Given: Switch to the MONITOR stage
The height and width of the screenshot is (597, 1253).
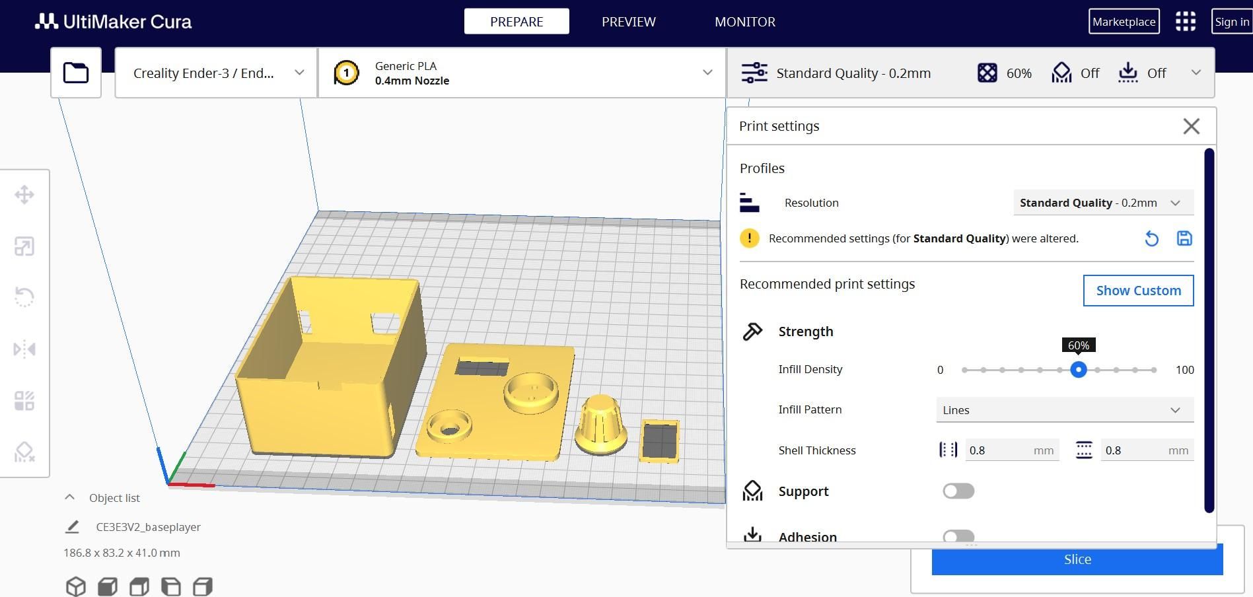Looking at the screenshot, I should (x=745, y=22).
